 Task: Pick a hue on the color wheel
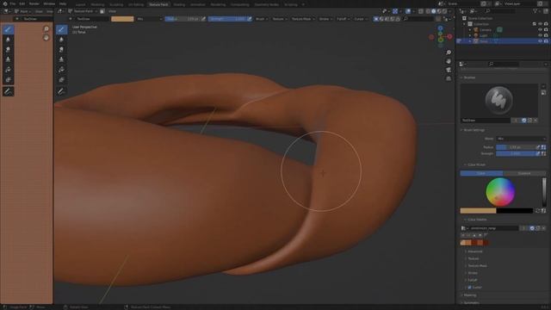click(500, 192)
